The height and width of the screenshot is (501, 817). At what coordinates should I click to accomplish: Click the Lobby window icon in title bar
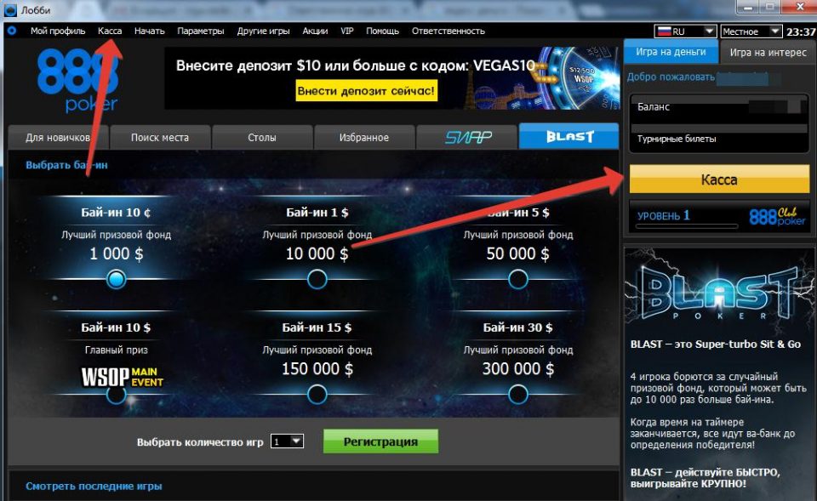(x=10, y=10)
